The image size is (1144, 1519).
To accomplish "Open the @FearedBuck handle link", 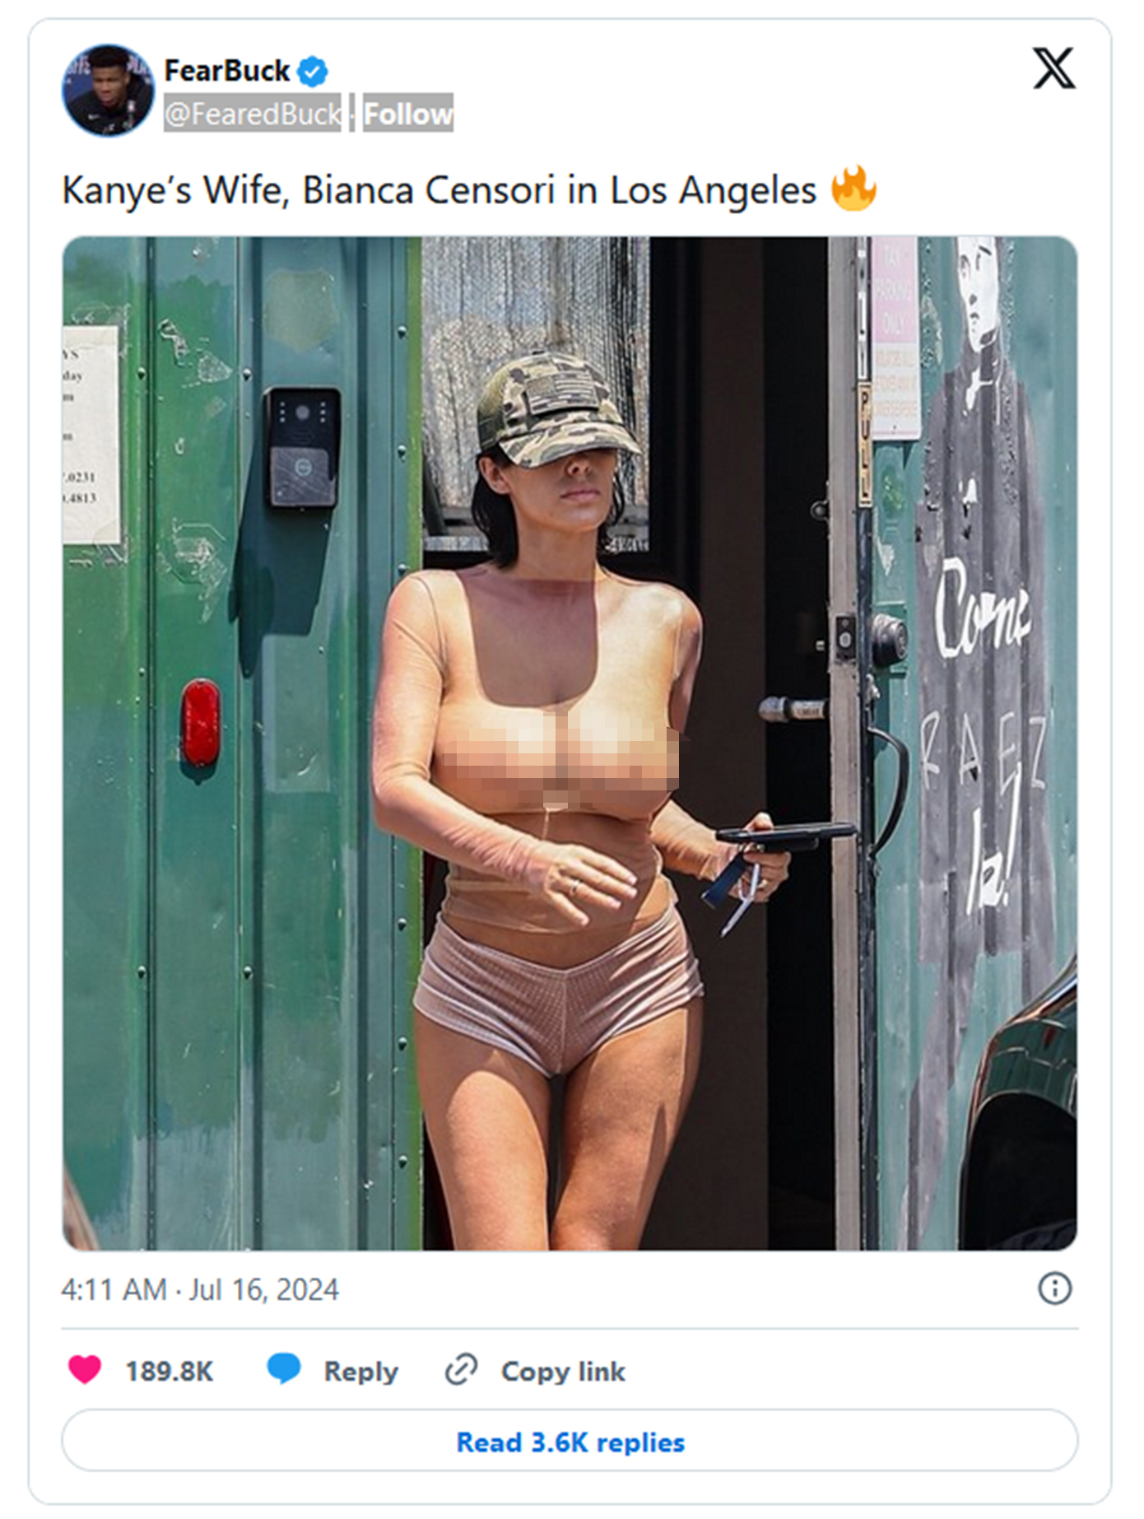I will pyautogui.click(x=252, y=114).
